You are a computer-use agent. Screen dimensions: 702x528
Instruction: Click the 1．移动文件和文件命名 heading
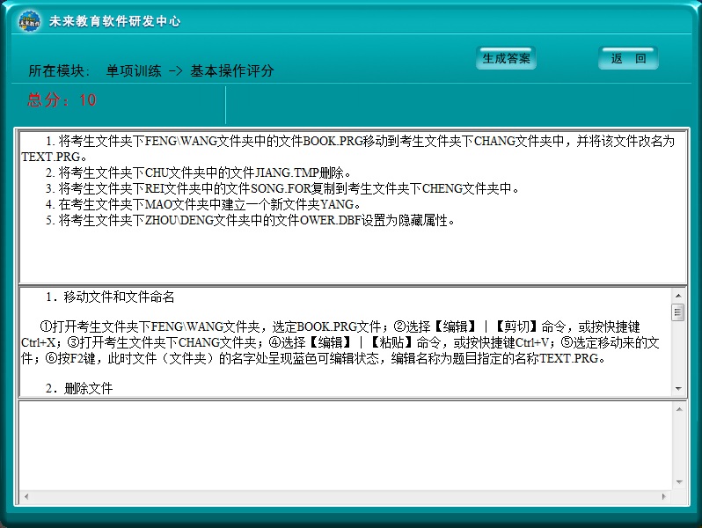coord(110,297)
